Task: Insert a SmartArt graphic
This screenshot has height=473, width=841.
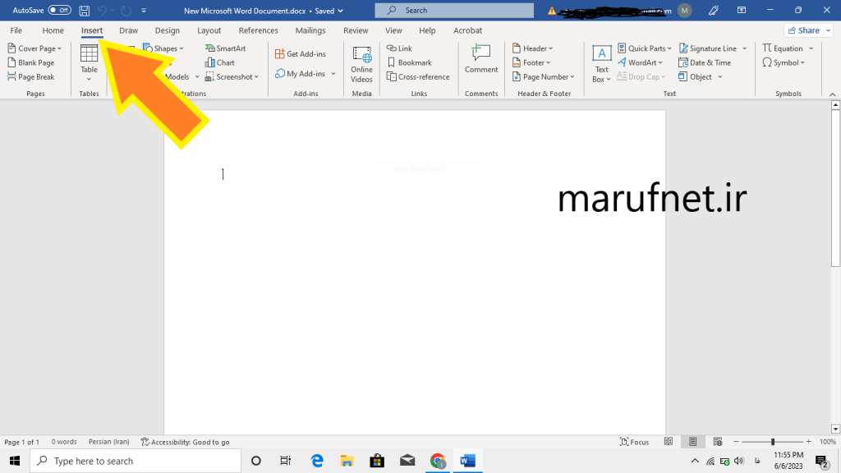Action: click(x=226, y=48)
